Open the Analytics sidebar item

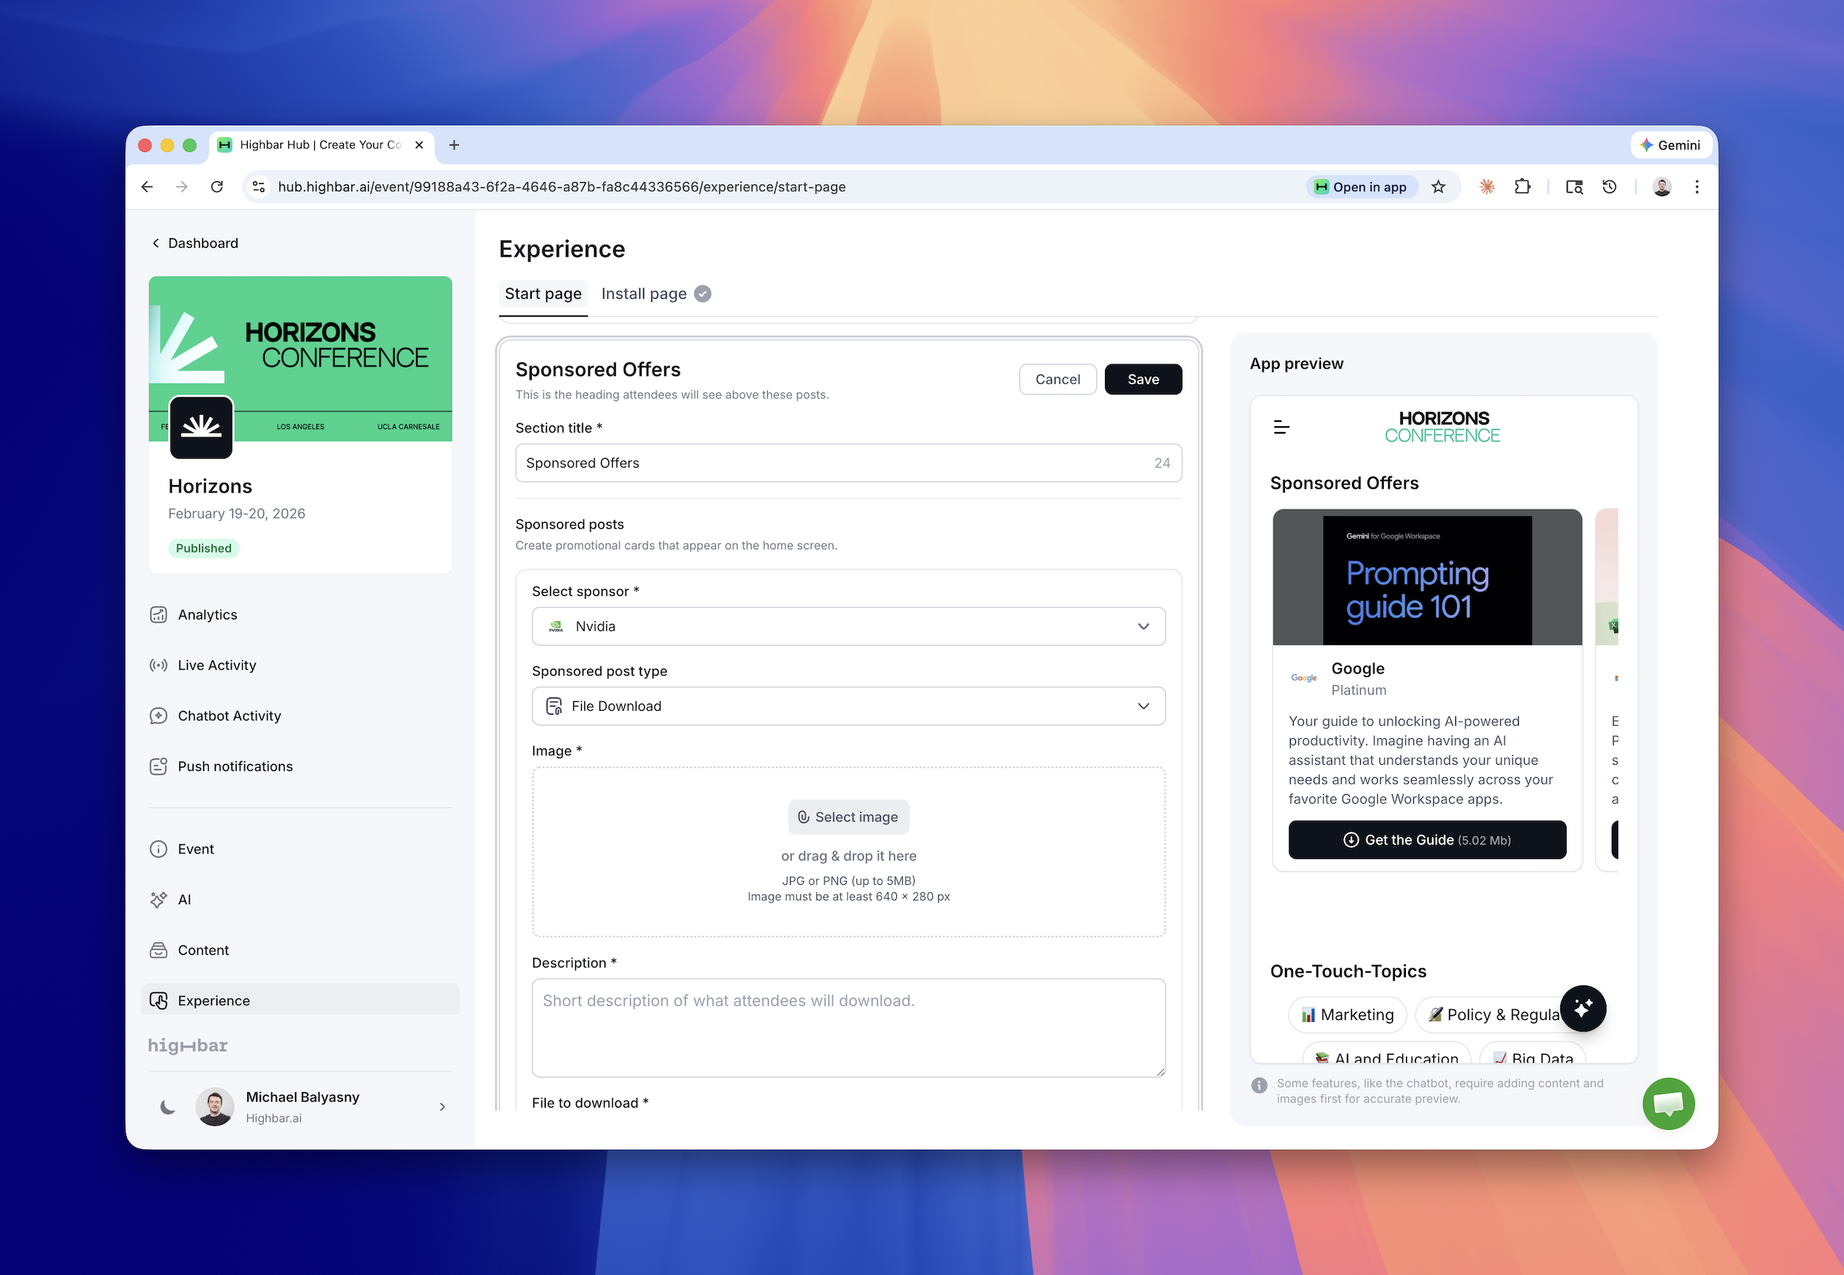(x=207, y=614)
